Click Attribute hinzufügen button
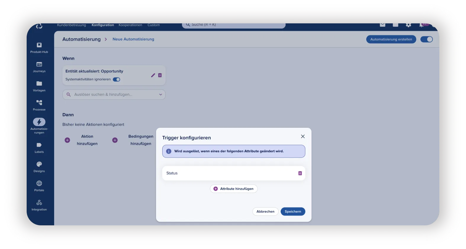This screenshot has height=249, width=466. pyautogui.click(x=234, y=189)
